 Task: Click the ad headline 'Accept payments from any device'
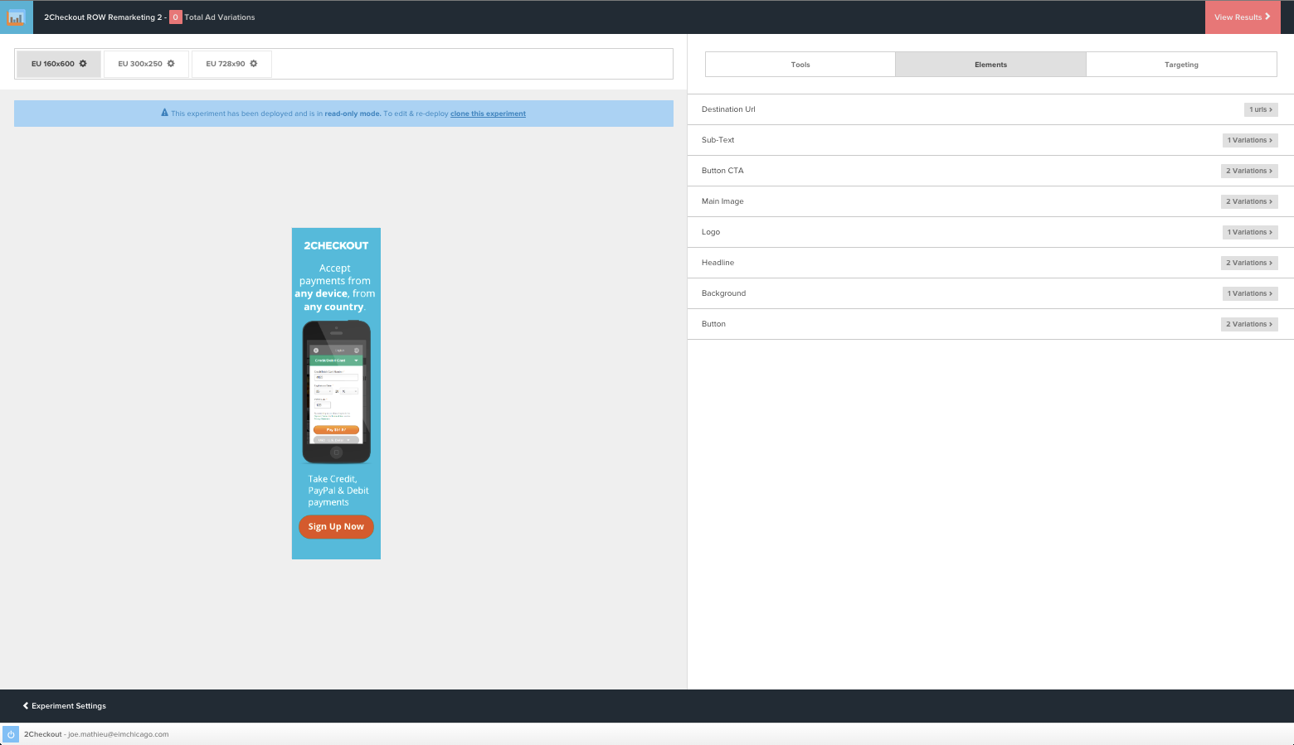(x=335, y=288)
